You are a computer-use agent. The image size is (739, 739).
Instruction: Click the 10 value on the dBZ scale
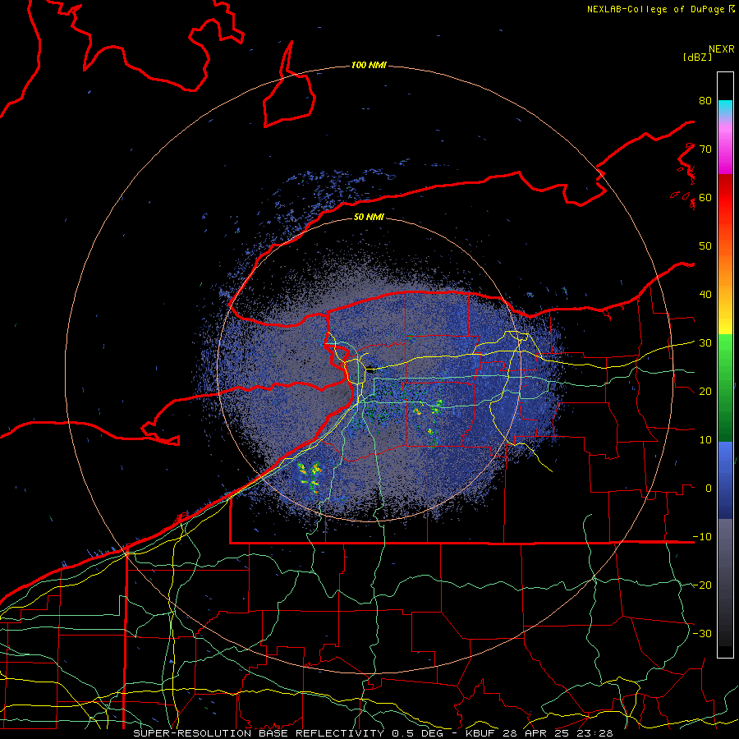point(705,440)
